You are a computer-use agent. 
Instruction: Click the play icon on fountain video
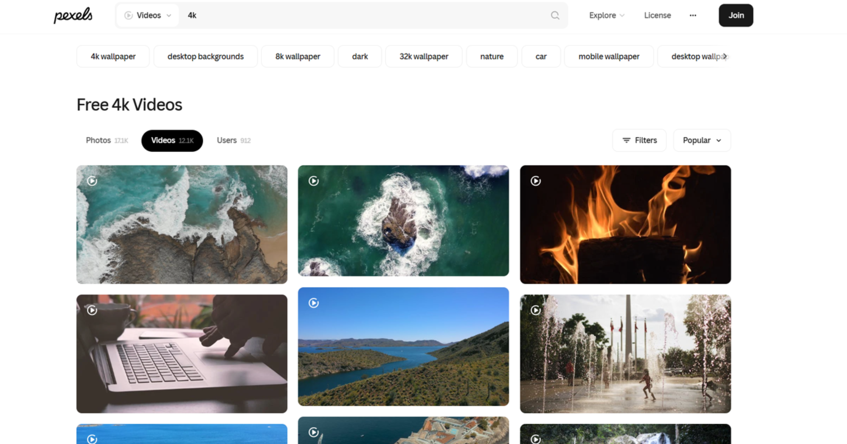click(536, 309)
